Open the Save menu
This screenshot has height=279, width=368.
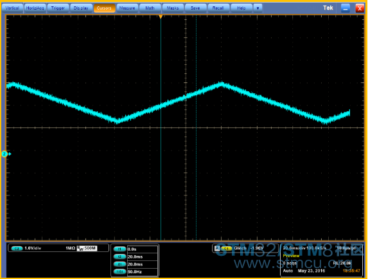195,8
